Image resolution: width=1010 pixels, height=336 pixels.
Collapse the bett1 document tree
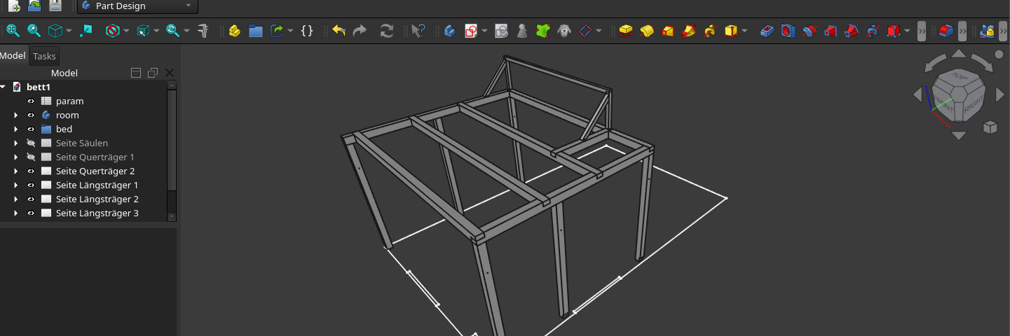(4, 87)
